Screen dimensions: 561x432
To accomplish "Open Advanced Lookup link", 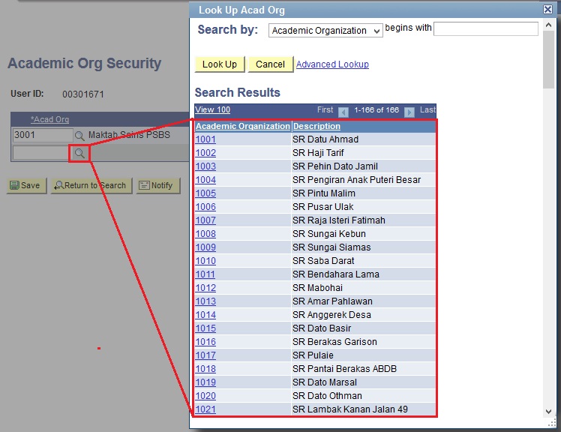I will (332, 64).
